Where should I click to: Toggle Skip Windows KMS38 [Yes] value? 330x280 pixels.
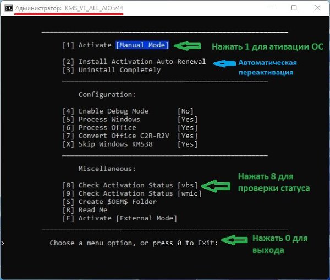pyautogui.click(x=187, y=144)
